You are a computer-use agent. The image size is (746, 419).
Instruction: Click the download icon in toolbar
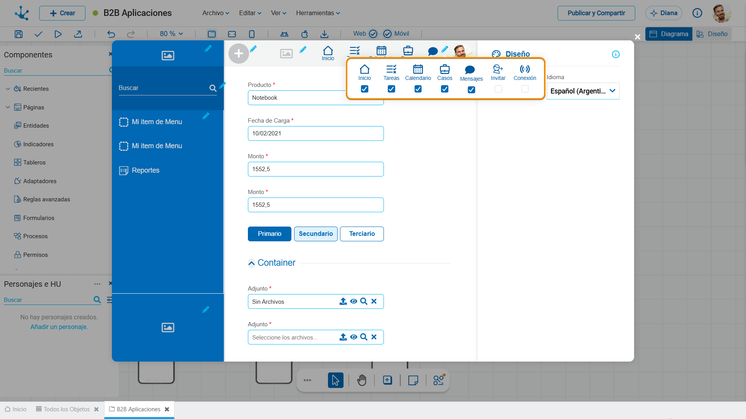(x=324, y=34)
